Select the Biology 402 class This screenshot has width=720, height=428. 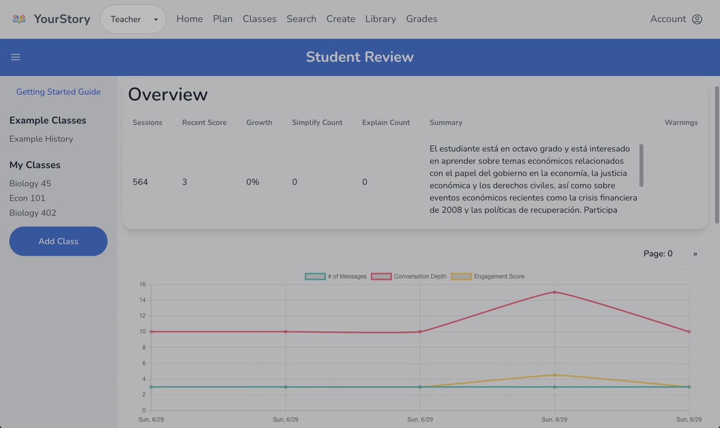pyautogui.click(x=33, y=213)
